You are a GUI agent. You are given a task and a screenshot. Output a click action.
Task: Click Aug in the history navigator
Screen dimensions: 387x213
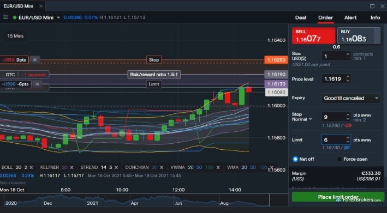(x=224, y=203)
